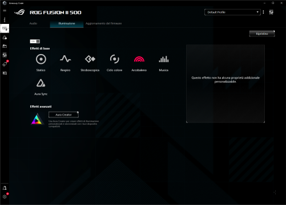The width and height of the screenshot is (286, 205).
Task: Open the settings gear in sidebar
Action: 5,196
